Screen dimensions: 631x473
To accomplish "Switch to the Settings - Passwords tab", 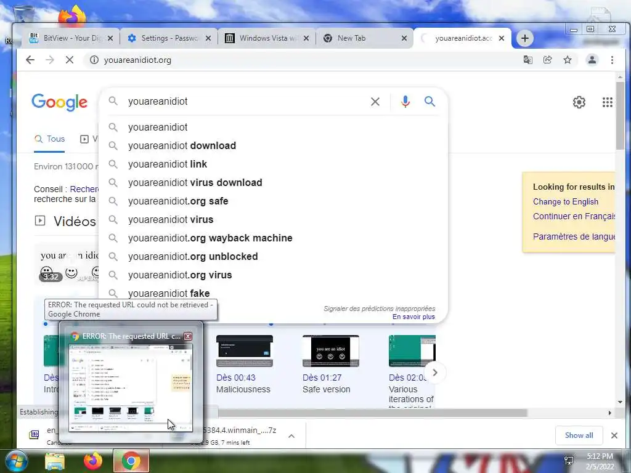I will 169,38.
